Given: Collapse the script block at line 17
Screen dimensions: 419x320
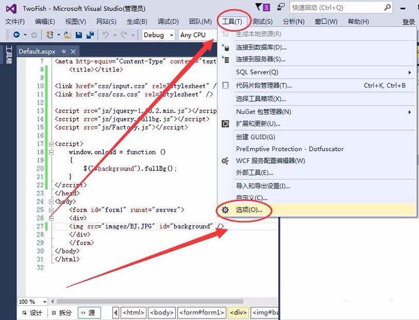Looking at the screenshot, I should pyautogui.click(x=51, y=144).
